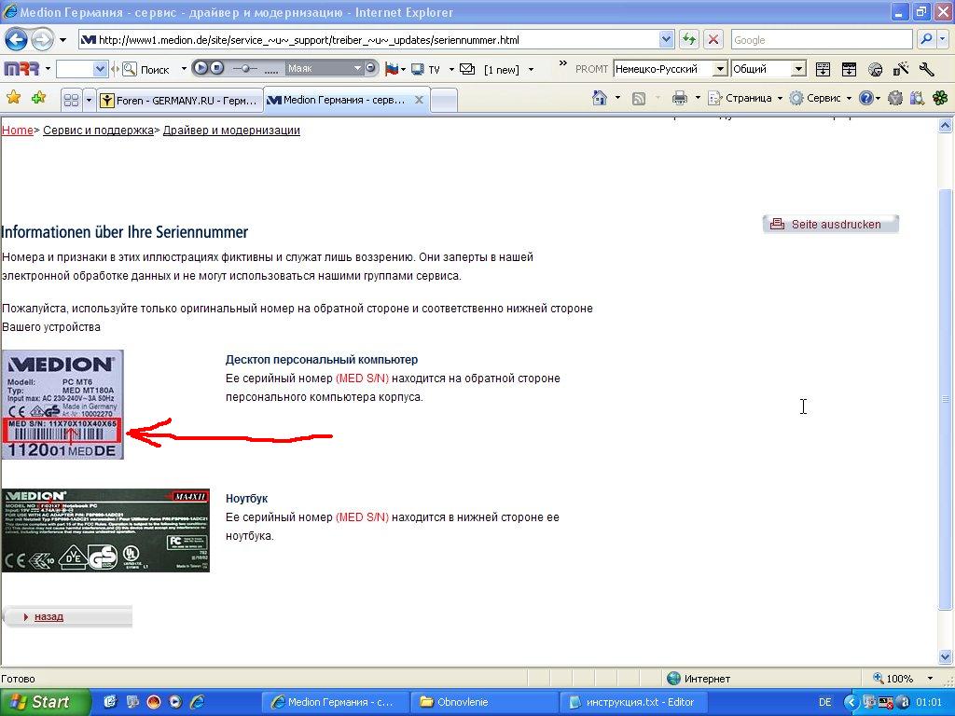Viewport: 955px width, 716px height.
Task: Click the RSS feeds icon
Action: pos(638,98)
